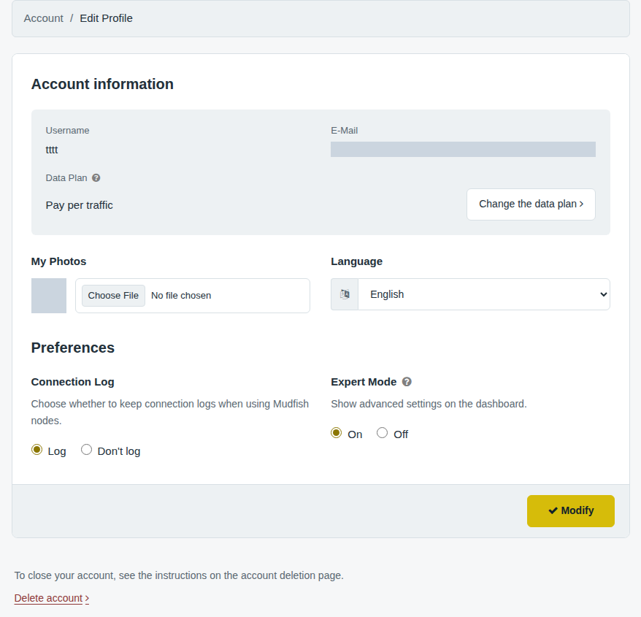This screenshot has height=617, width=641.
Task: Click the profile photo thumbnail
Action: 49,296
